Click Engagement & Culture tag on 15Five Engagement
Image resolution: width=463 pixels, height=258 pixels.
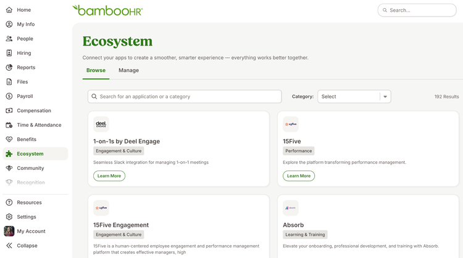[x=119, y=235]
